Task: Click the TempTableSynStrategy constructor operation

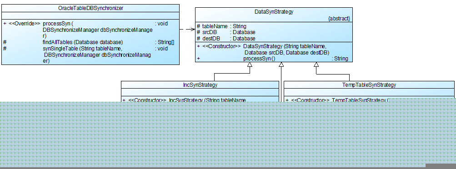Action: (x=337, y=100)
